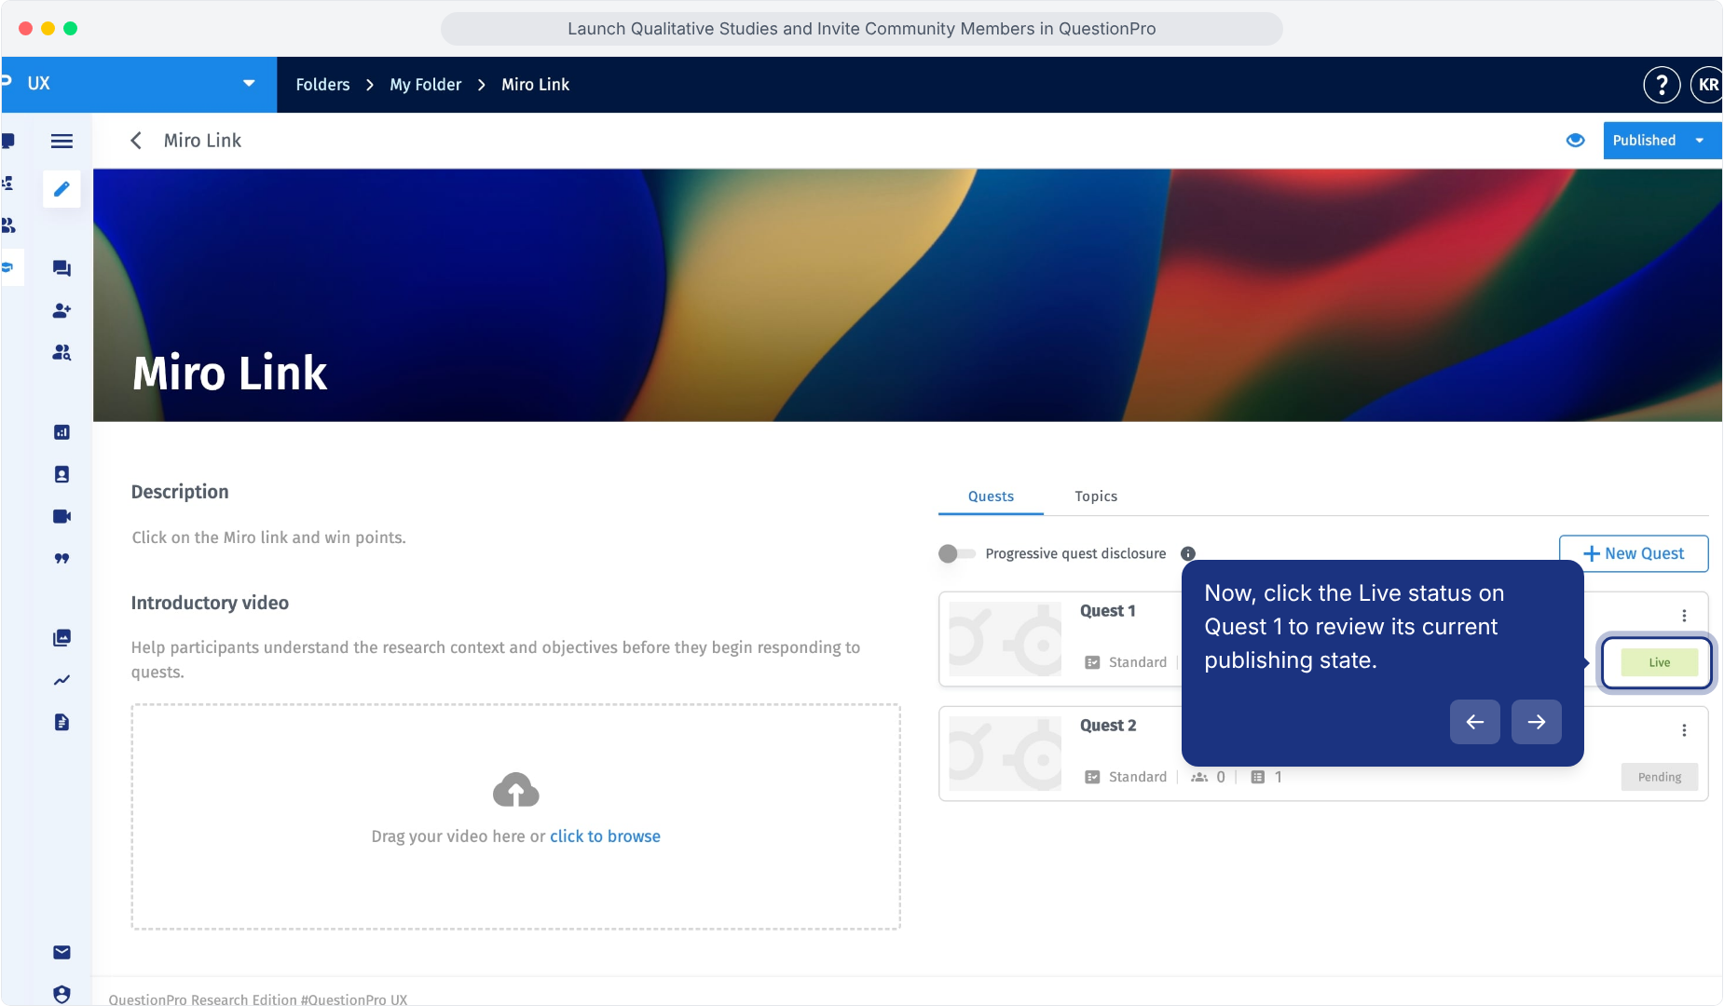
Task: Click the add member person-plus icon
Action: (x=62, y=310)
